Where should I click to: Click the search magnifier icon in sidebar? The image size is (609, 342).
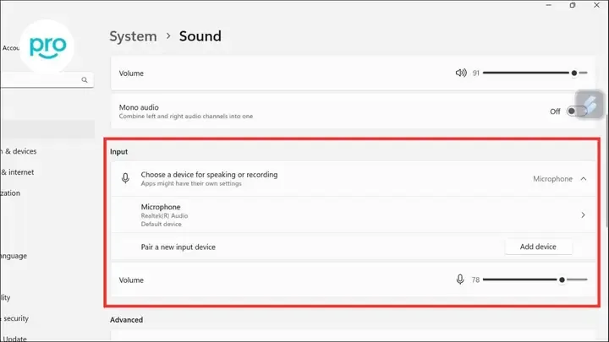[x=85, y=80]
